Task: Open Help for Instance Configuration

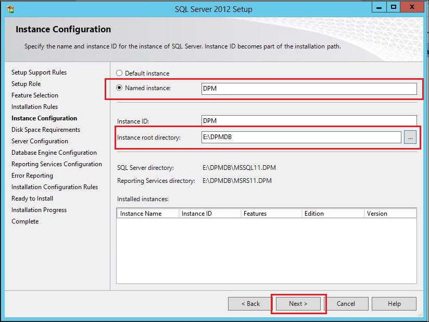Action: click(394, 304)
